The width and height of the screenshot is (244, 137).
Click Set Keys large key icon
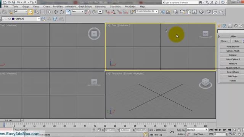click(172, 132)
